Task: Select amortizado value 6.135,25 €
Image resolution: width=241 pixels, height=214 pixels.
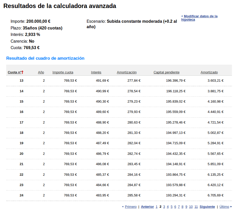Action: tap(215, 174)
